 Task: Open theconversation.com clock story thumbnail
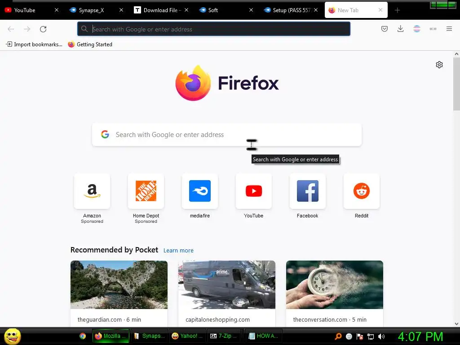click(334, 284)
